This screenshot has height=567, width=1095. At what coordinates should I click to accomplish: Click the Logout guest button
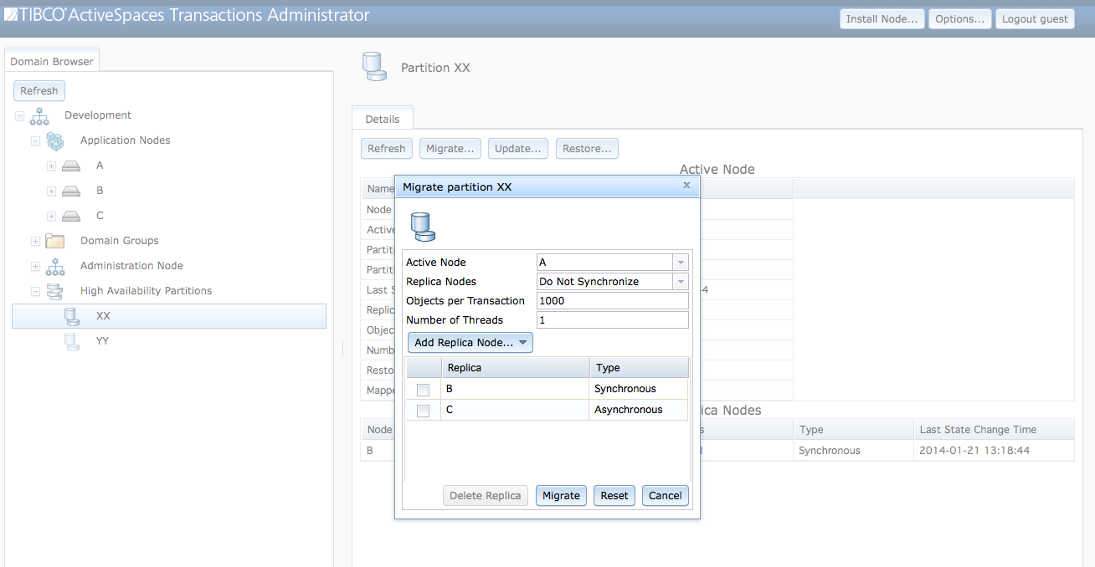[x=1035, y=18]
